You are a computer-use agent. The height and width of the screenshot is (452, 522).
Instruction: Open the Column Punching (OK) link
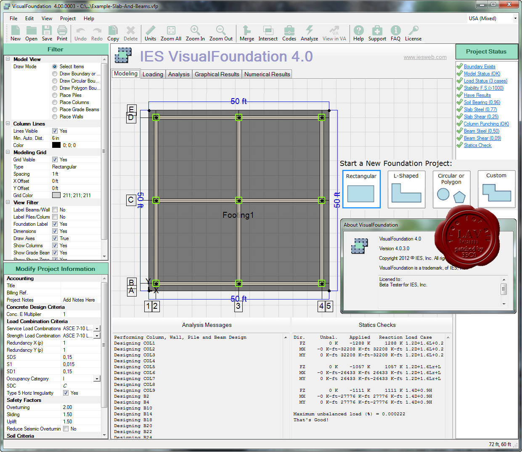pos(486,124)
